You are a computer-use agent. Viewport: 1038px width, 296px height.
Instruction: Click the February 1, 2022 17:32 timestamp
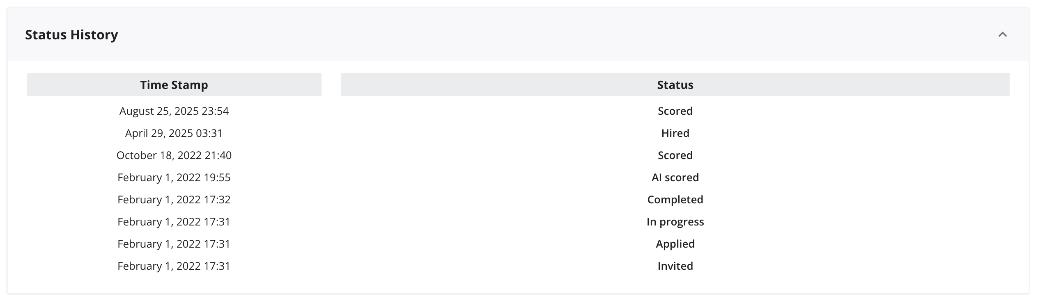174,200
